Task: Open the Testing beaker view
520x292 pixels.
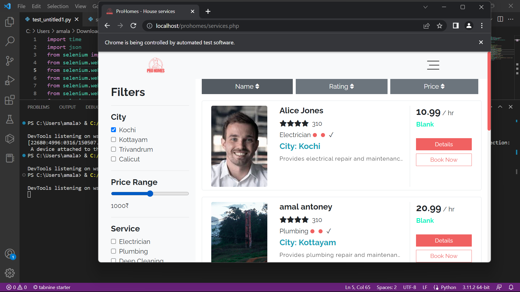Action: coord(10,119)
